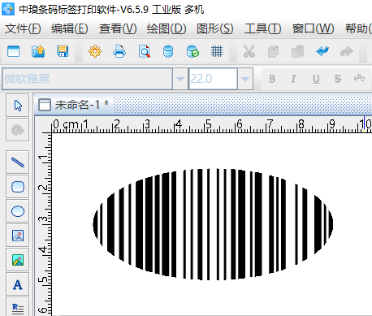Click the font size input field

213,79
